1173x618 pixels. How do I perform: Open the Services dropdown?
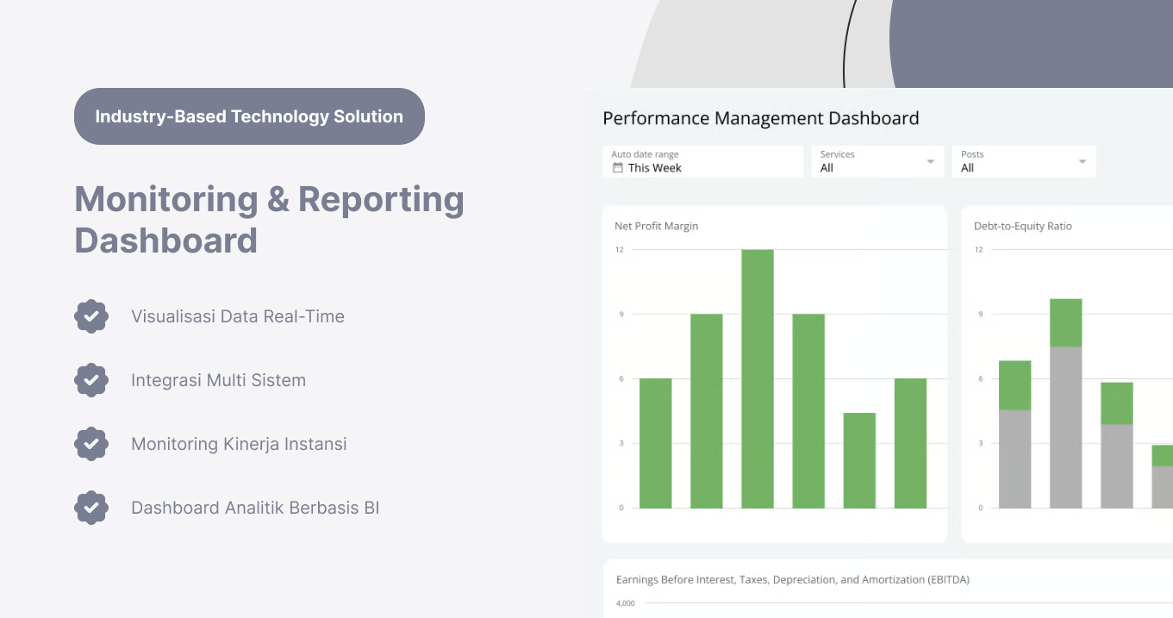(x=930, y=161)
